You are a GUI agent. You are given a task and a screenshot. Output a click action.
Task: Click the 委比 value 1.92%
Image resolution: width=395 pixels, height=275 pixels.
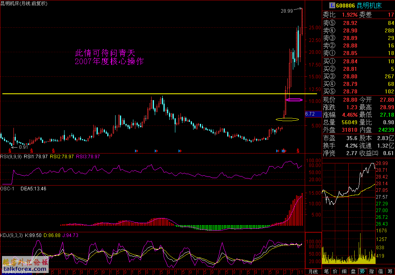point(350,15)
